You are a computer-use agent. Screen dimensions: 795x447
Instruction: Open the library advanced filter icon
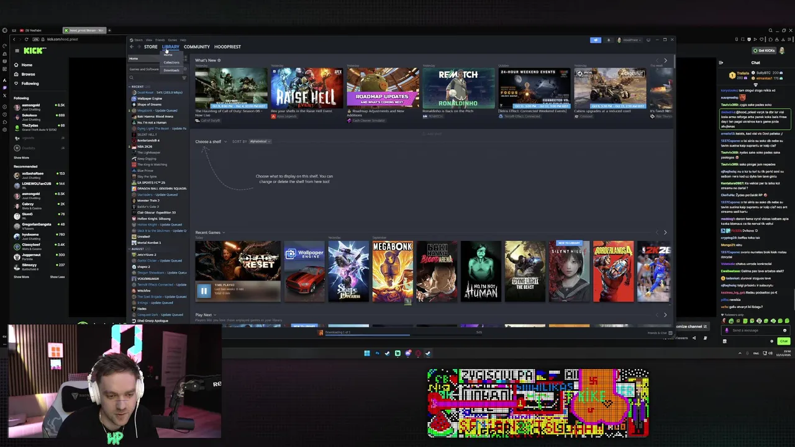(184, 78)
